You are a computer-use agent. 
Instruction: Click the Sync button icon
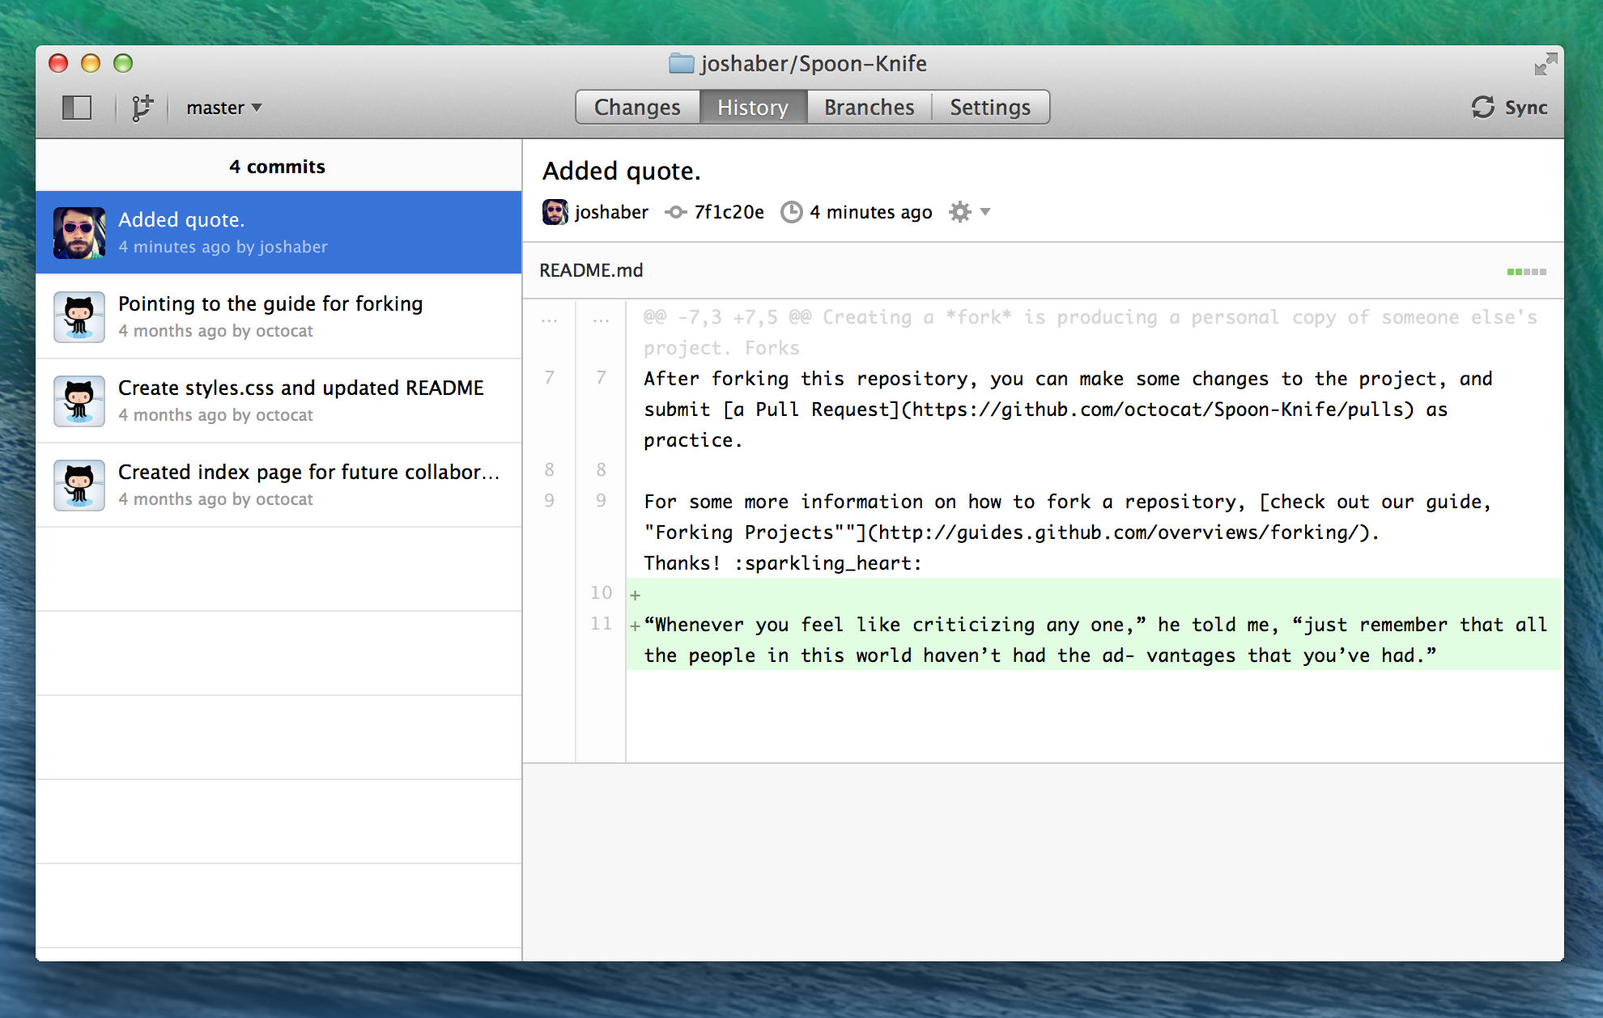click(1482, 106)
